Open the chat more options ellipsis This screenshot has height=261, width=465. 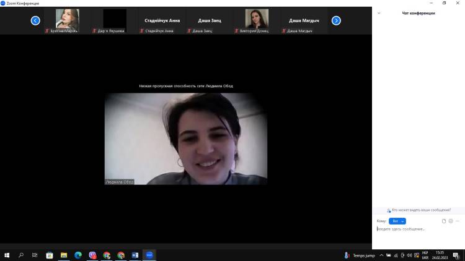(458, 221)
